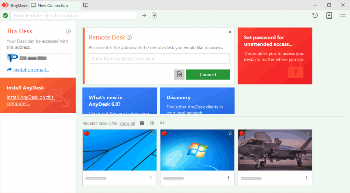
Task: Switch recent sessions to large tile view
Action: coord(142,123)
